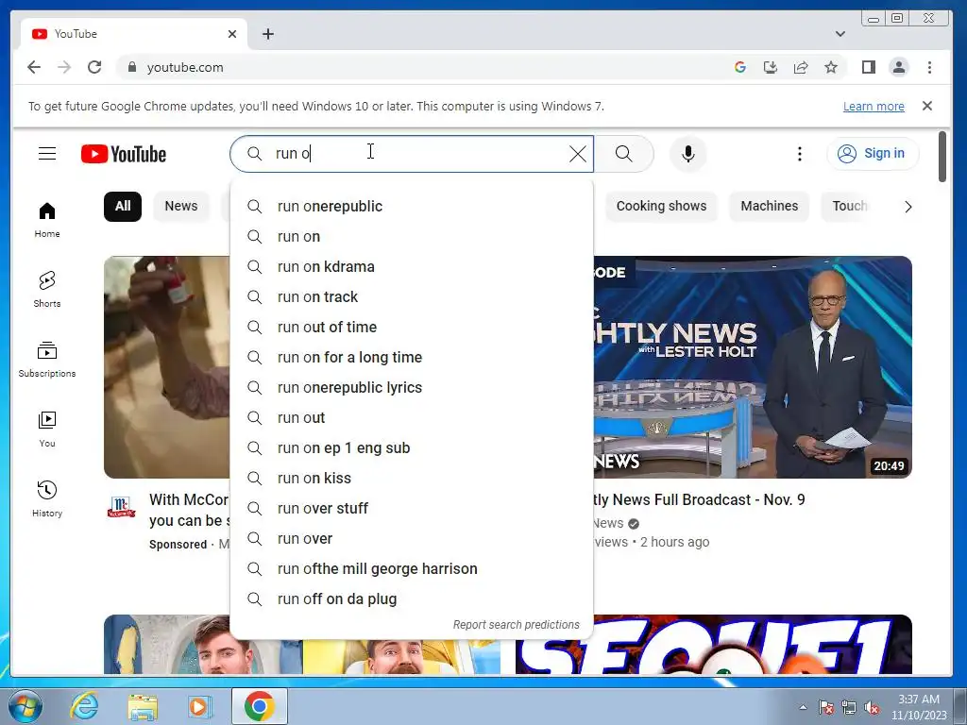Choose suggestion "run off on da plug"
This screenshot has width=967, height=725.
412,599
